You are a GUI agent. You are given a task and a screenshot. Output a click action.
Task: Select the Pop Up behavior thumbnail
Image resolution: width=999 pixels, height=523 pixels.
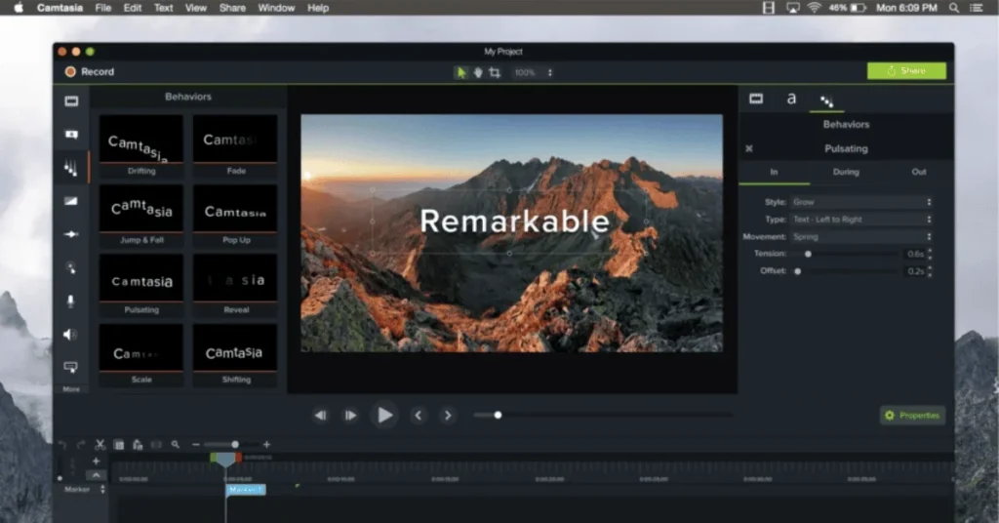click(236, 215)
